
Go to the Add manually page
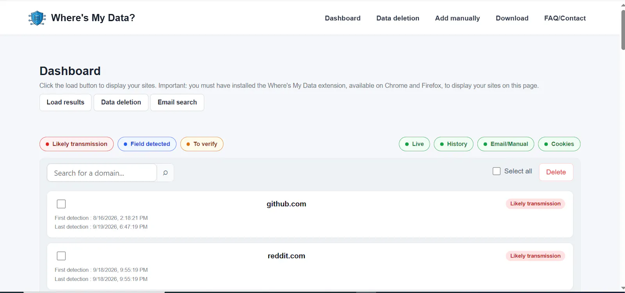(457, 18)
